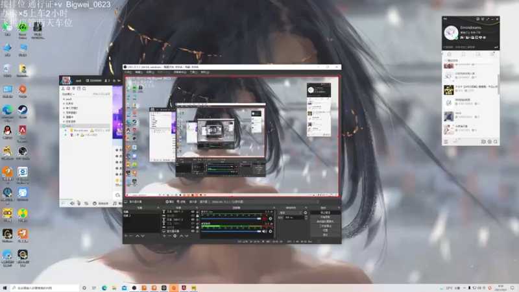
Task: Toggle lock on first text source
Action: pyautogui.click(x=197, y=212)
